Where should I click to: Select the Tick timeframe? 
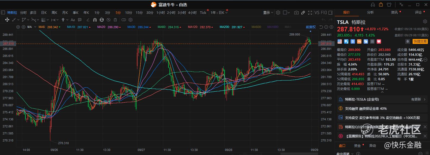point(203,12)
